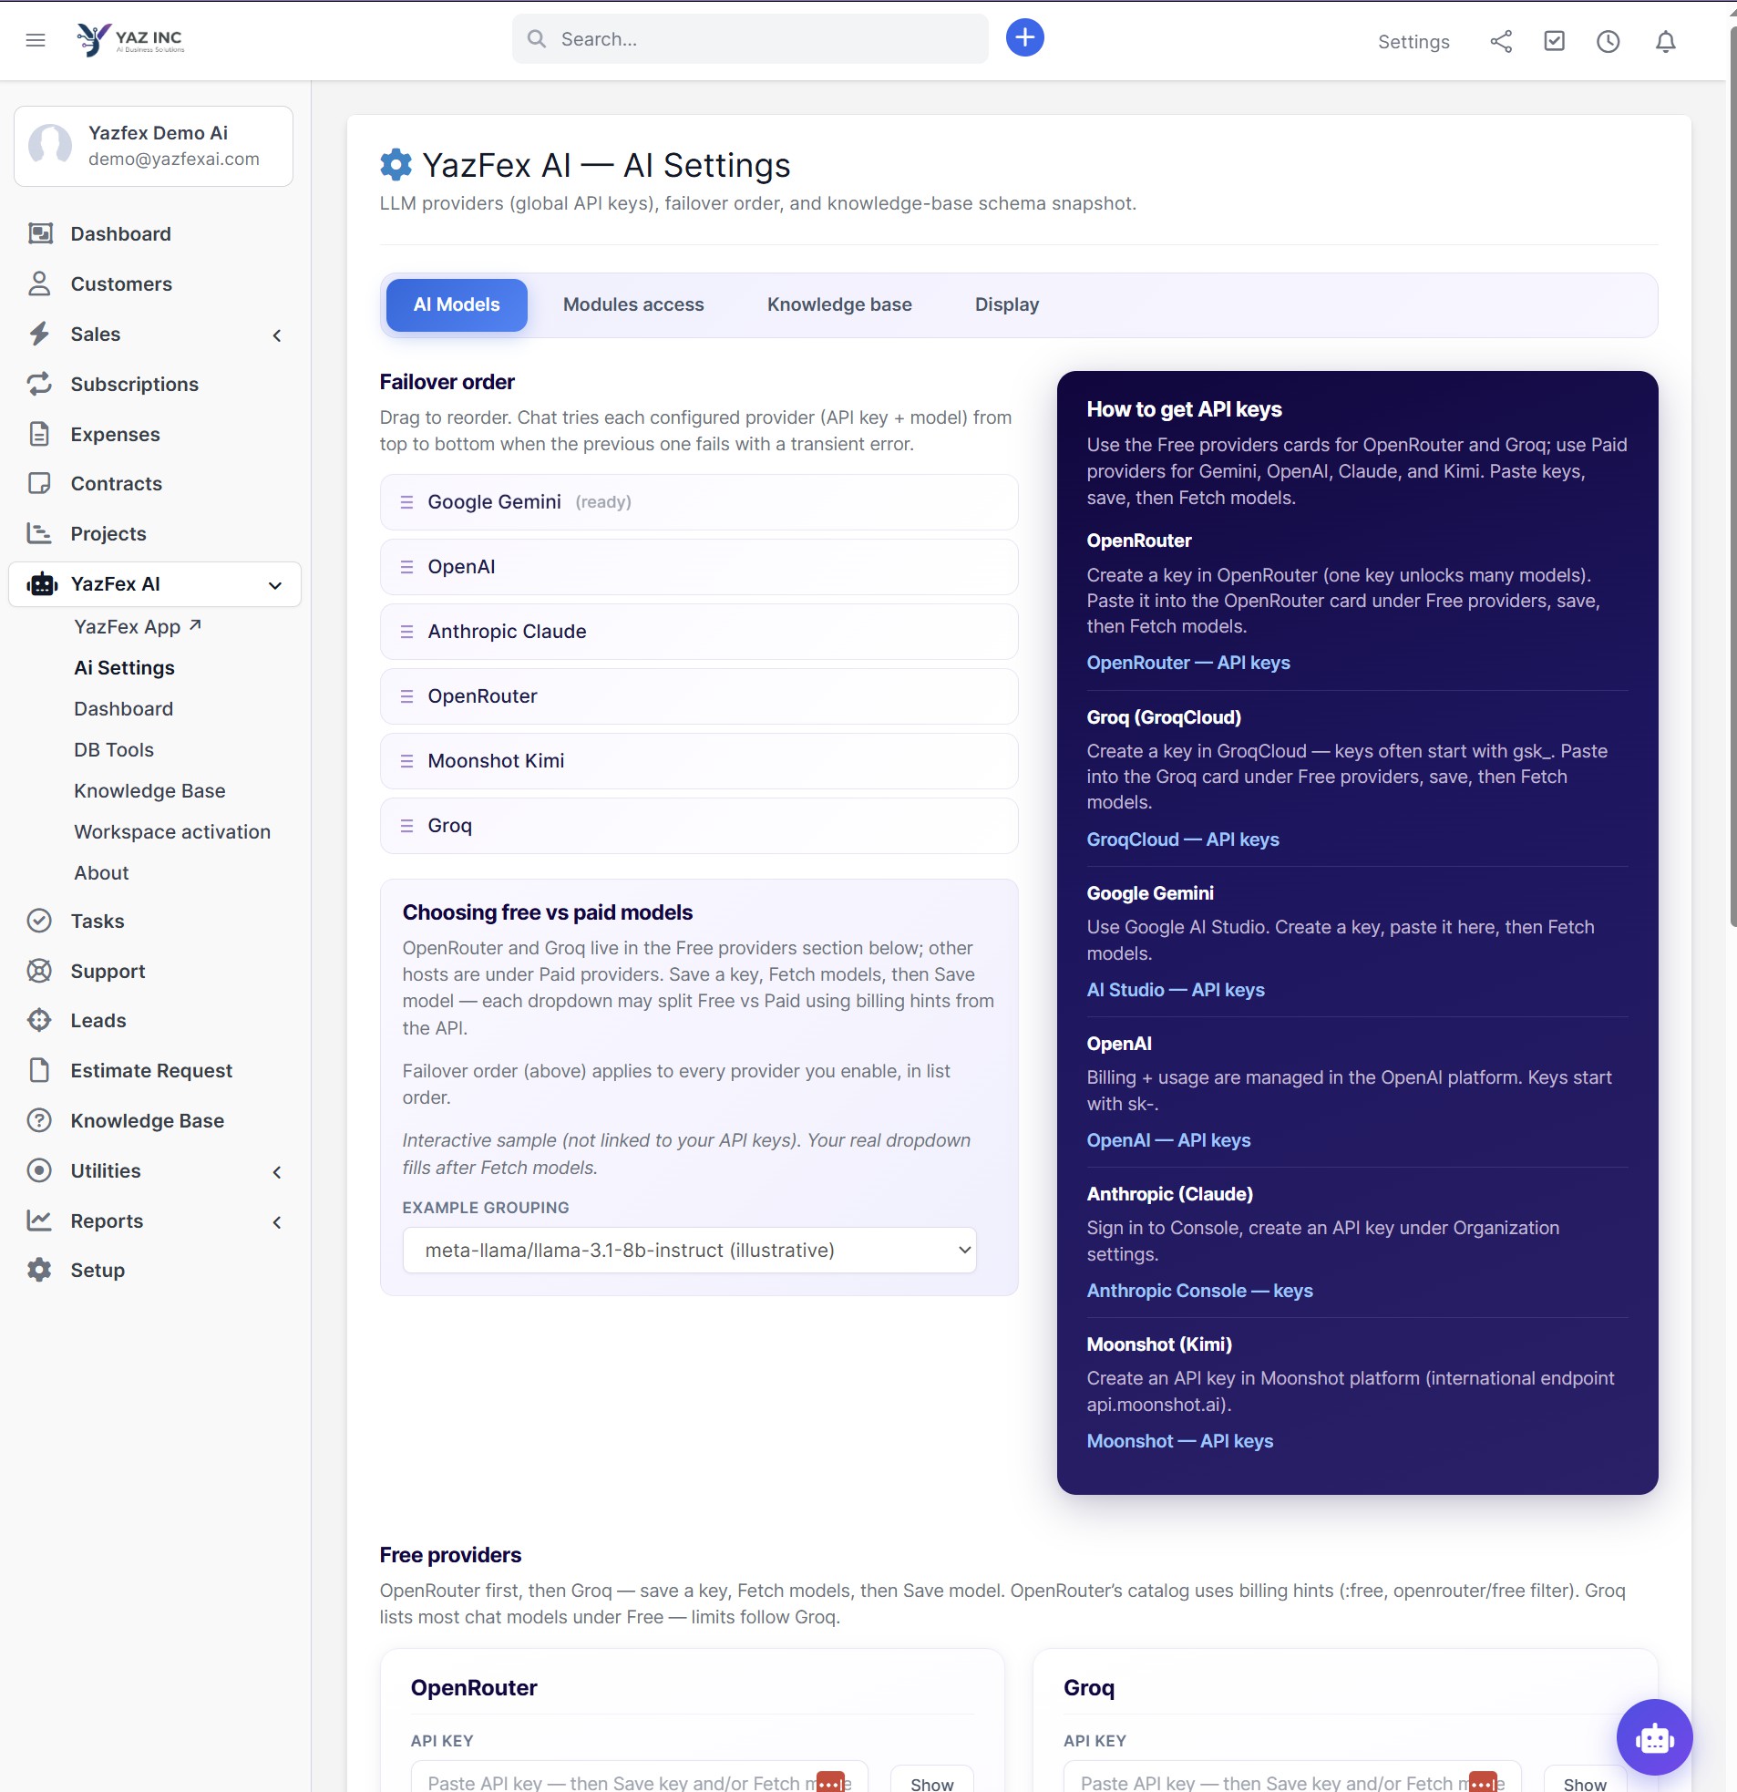Open the Moonshot — API keys link

click(x=1179, y=1441)
